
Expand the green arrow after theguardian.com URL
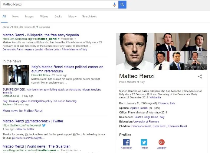58,150
